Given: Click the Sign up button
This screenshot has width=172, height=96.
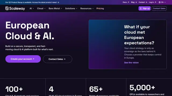Looking at the screenshot, I should pyautogui.click(x=145, y=8).
